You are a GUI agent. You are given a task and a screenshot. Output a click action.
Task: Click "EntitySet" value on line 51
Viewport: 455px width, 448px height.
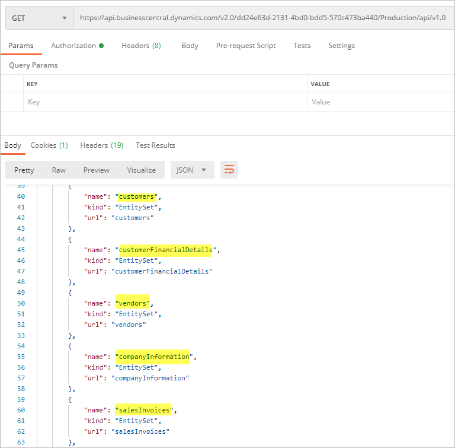click(136, 314)
